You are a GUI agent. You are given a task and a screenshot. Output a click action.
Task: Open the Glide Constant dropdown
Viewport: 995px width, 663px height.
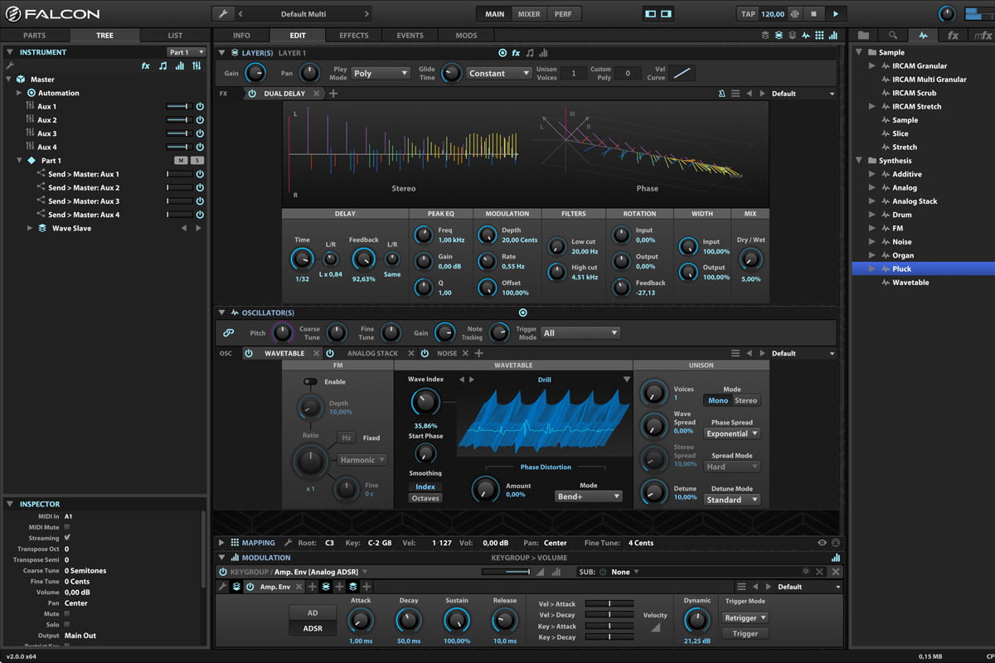pos(498,73)
